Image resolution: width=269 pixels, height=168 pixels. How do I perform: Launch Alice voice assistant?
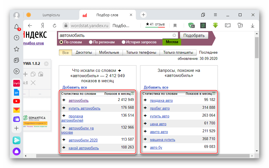(17, 152)
